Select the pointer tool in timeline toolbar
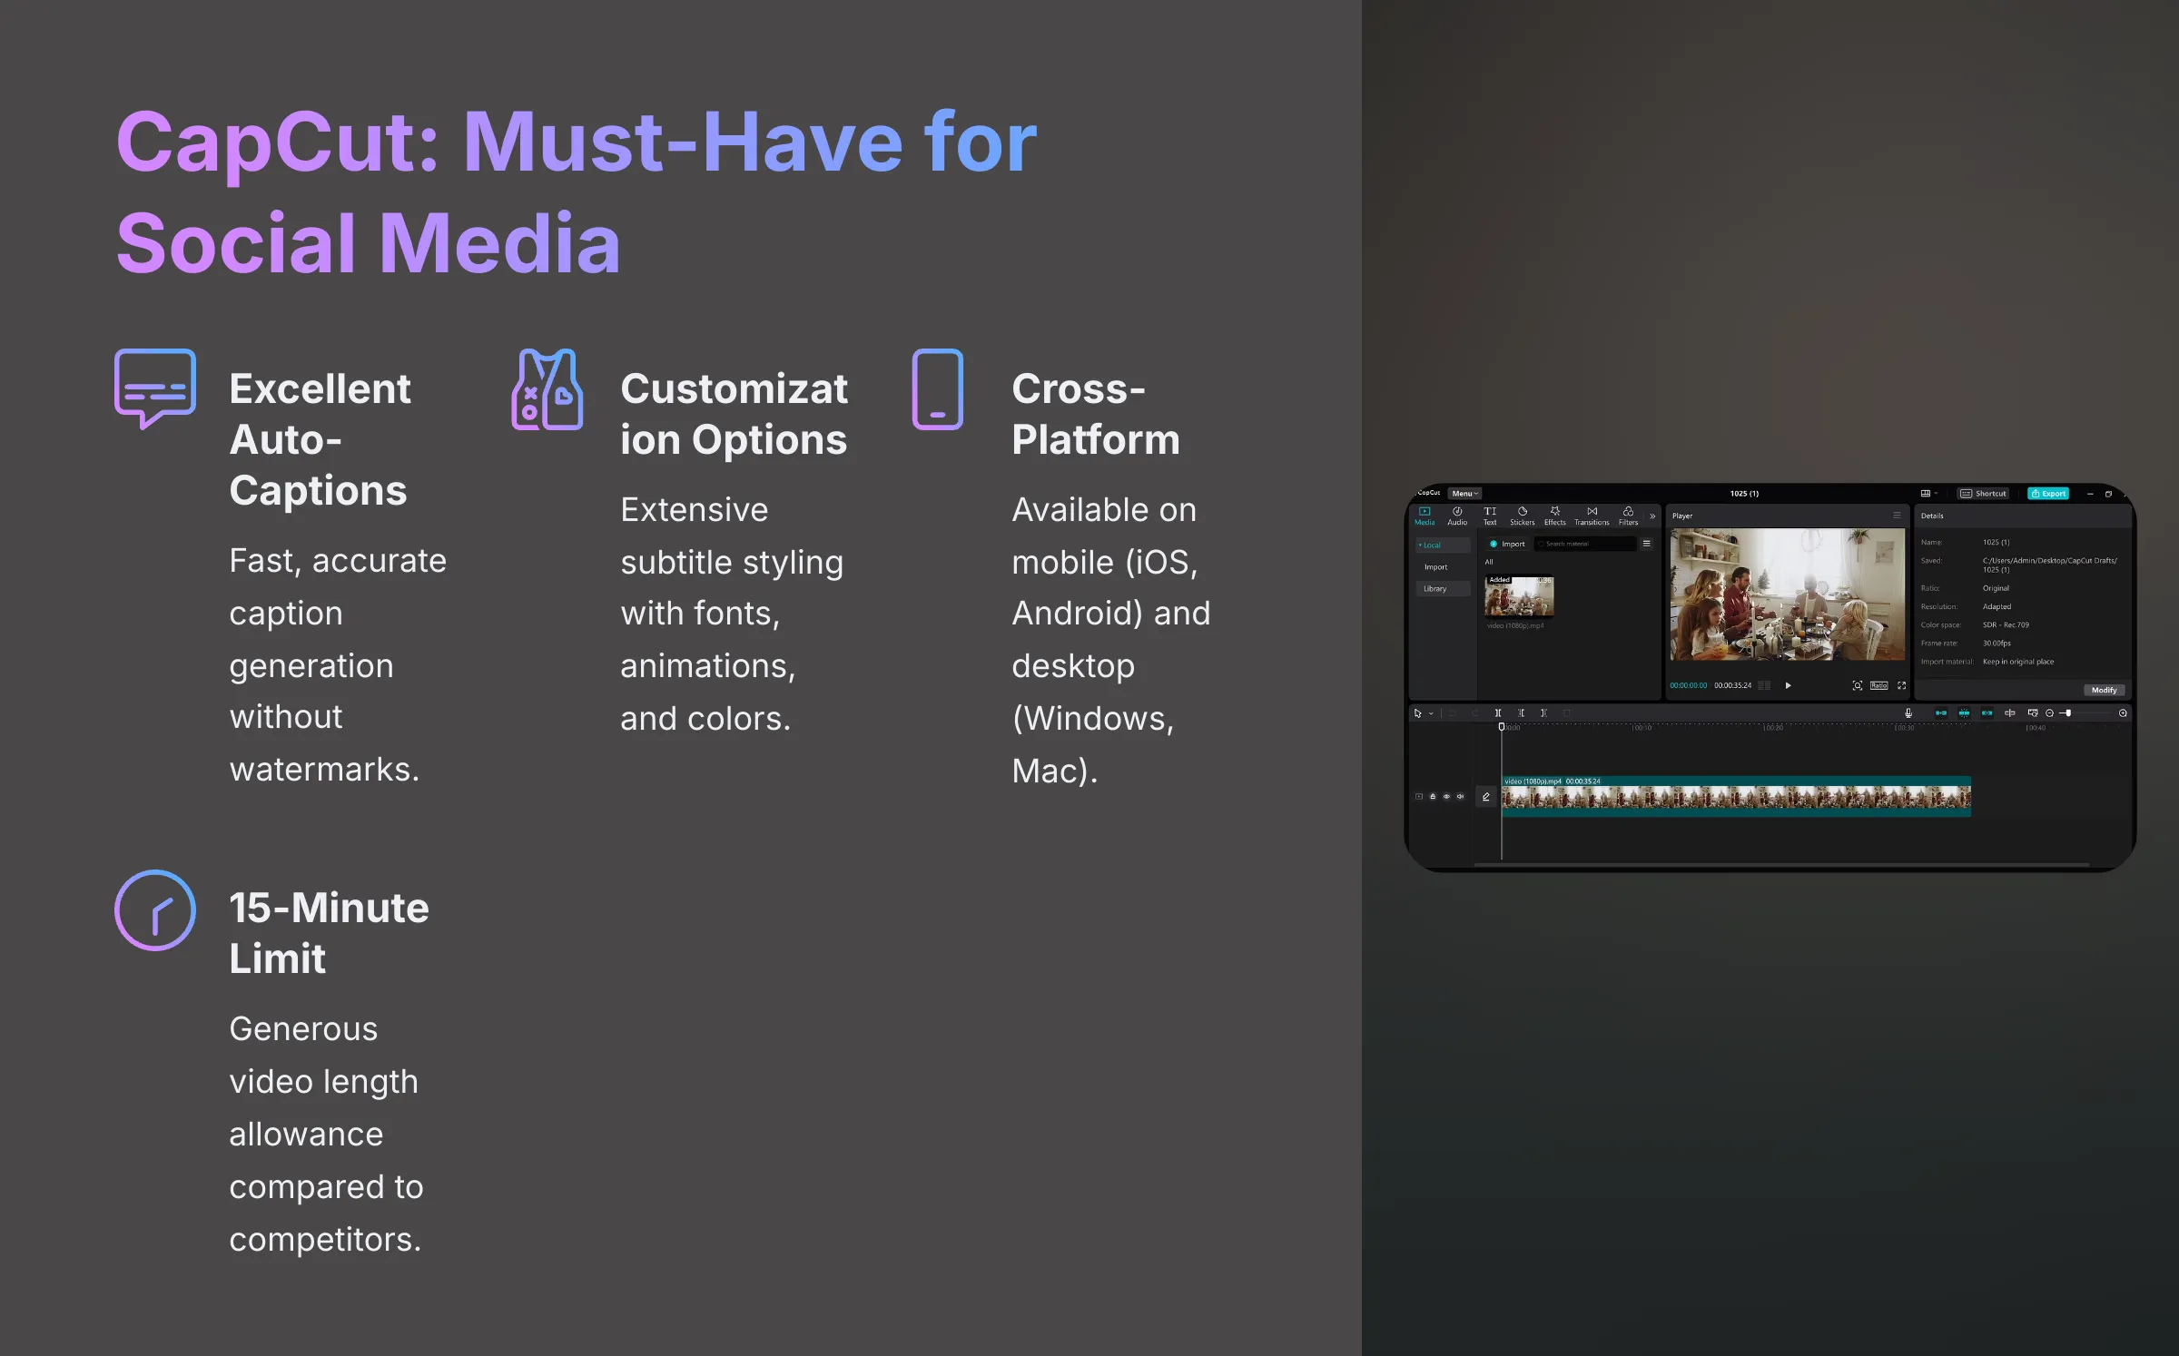The height and width of the screenshot is (1356, 2179). pos(1418,713)
